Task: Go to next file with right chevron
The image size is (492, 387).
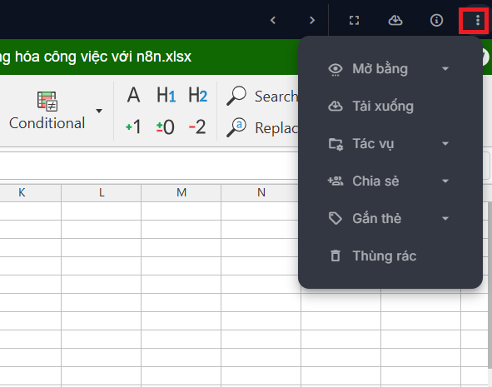Action: (x=312, y=20)
